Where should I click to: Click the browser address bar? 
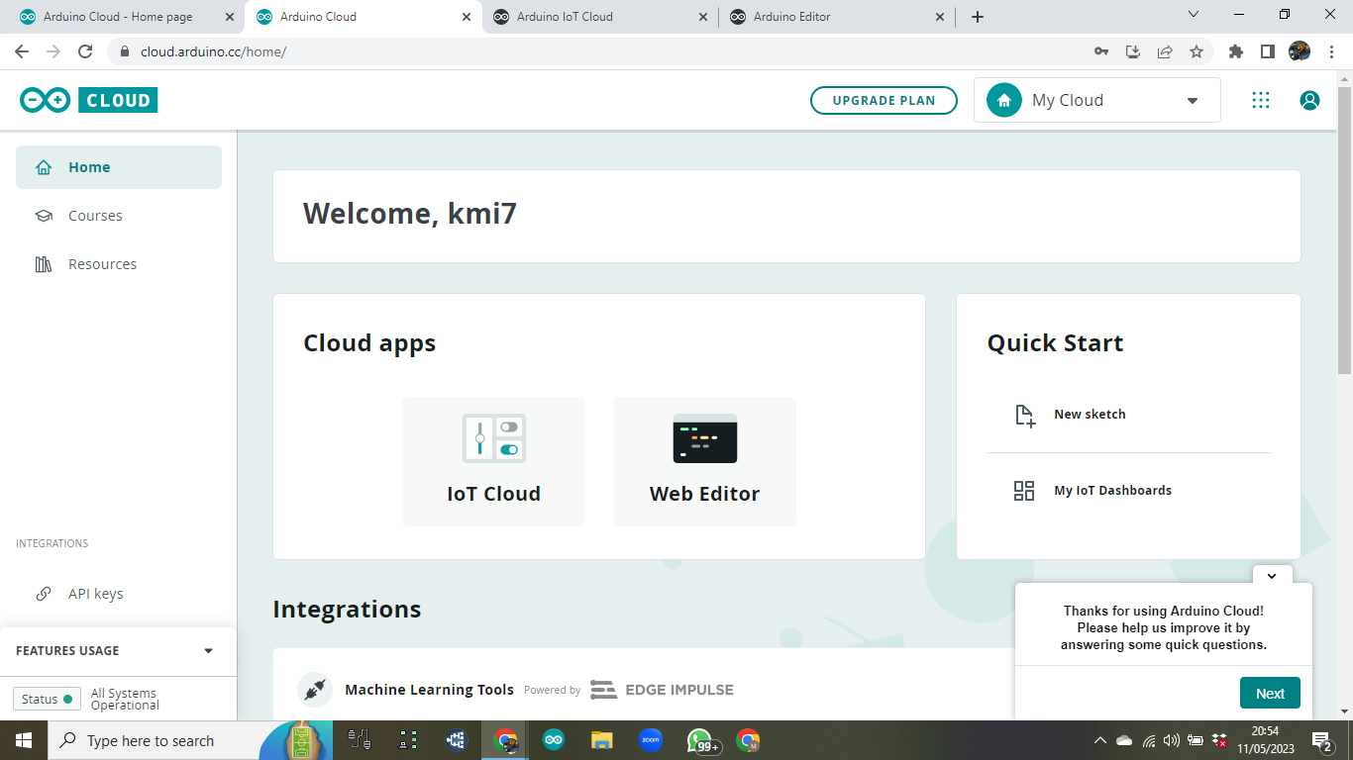(x=594, y=51)
